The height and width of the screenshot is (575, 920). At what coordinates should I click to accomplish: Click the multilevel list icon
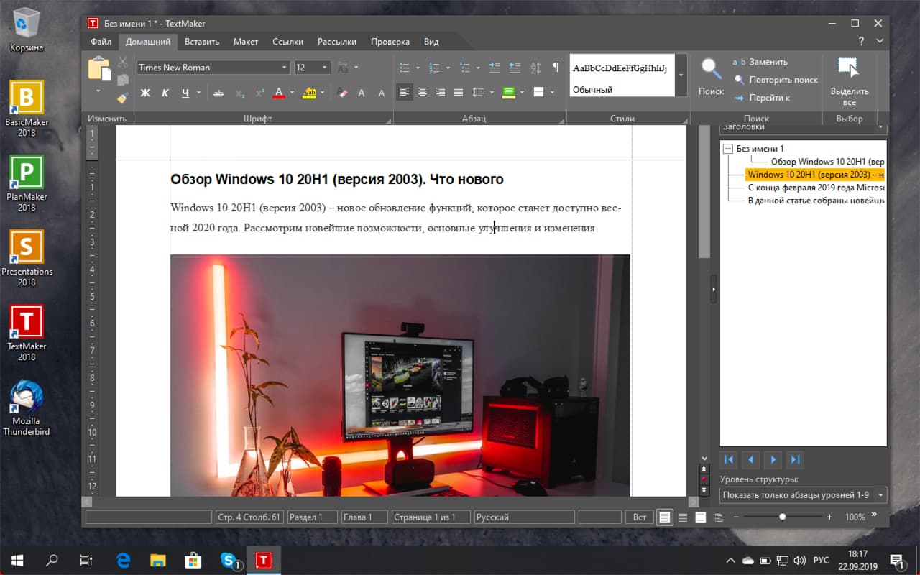click(464, 68)
